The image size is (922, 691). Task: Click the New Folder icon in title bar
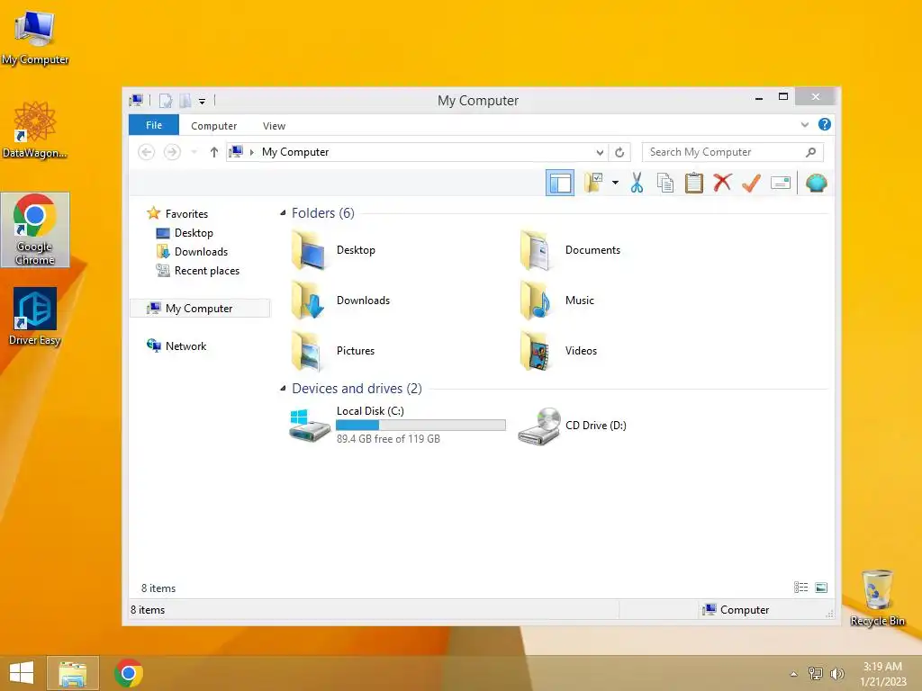click(x=185, y=101)
